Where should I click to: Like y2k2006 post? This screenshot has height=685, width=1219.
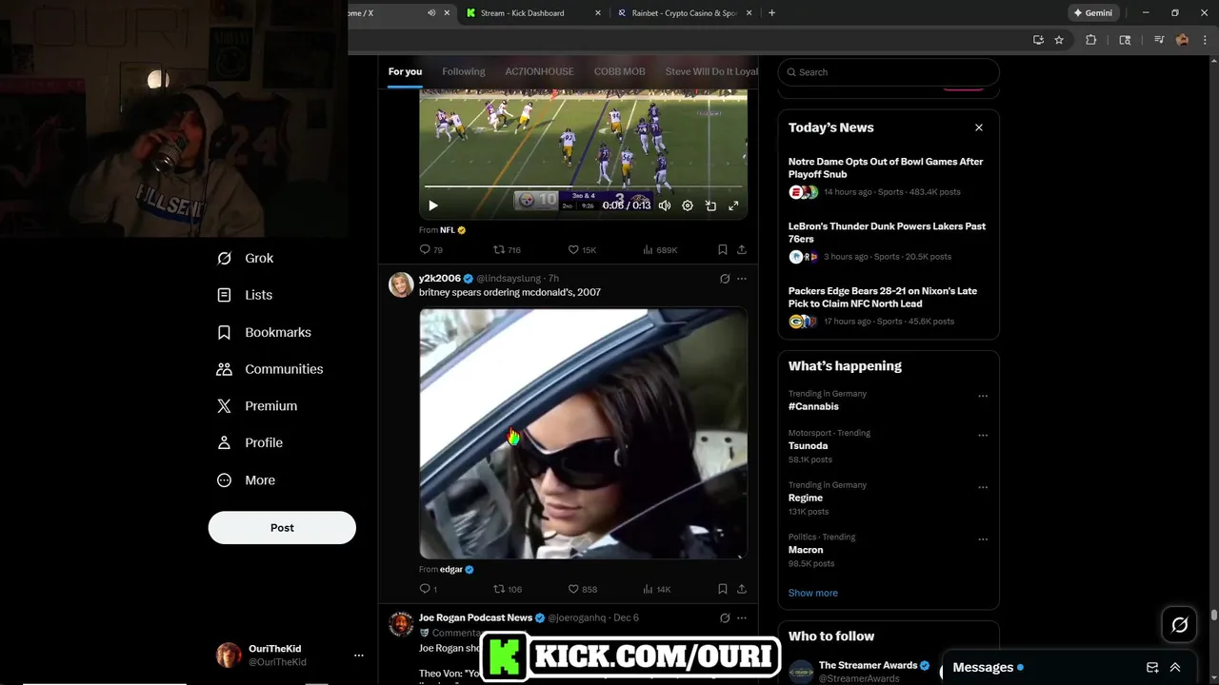(x=582, y=589)
